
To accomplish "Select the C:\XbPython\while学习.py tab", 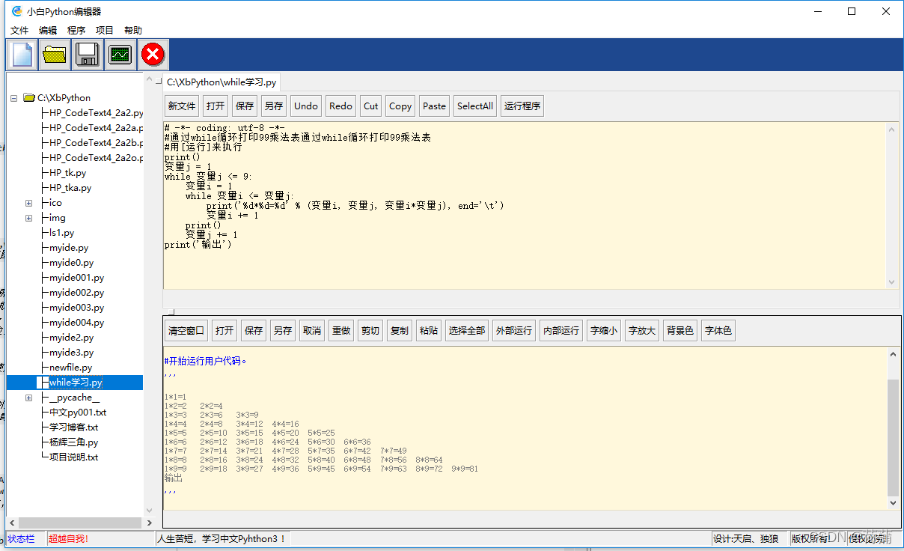I will coord(222,82).
